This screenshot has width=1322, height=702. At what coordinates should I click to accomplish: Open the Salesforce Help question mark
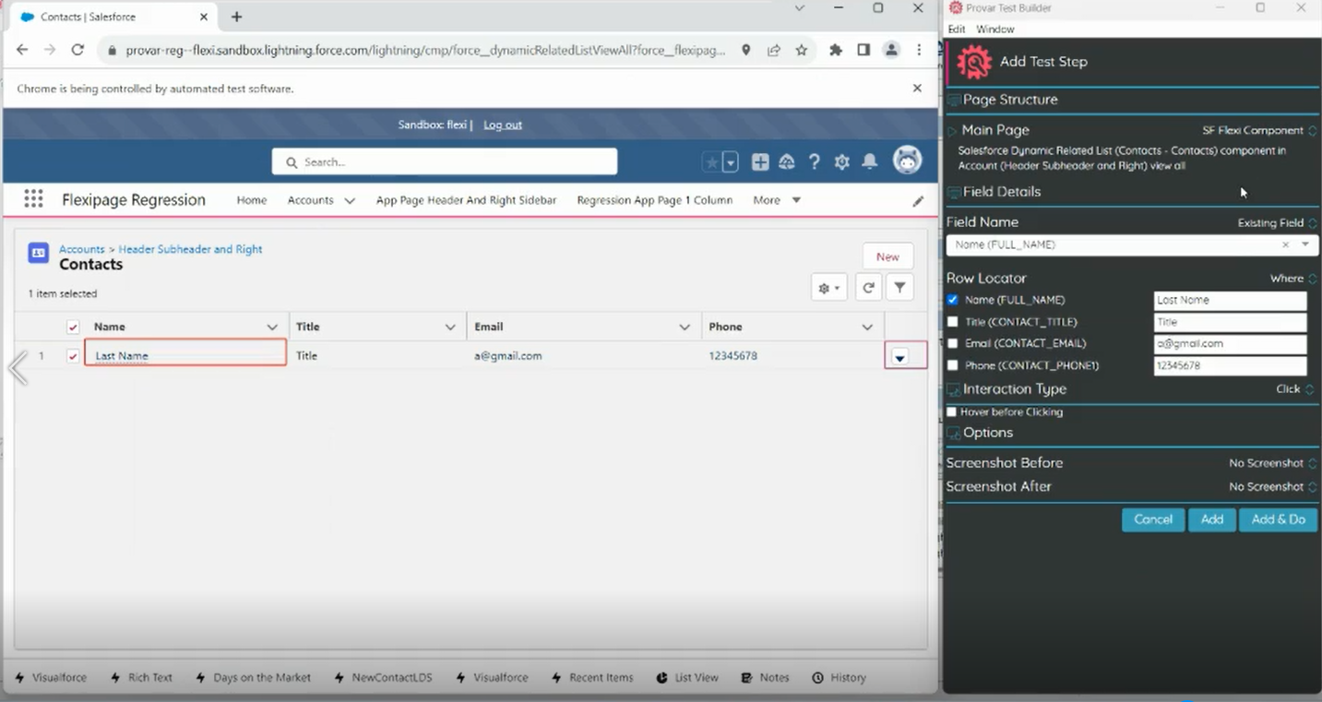tap(815, 162)
